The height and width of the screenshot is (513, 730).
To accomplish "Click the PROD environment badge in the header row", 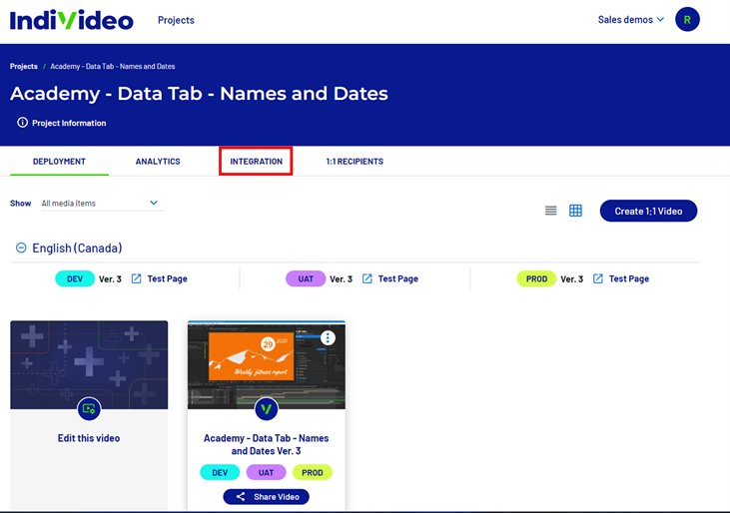I will (536, 278).
